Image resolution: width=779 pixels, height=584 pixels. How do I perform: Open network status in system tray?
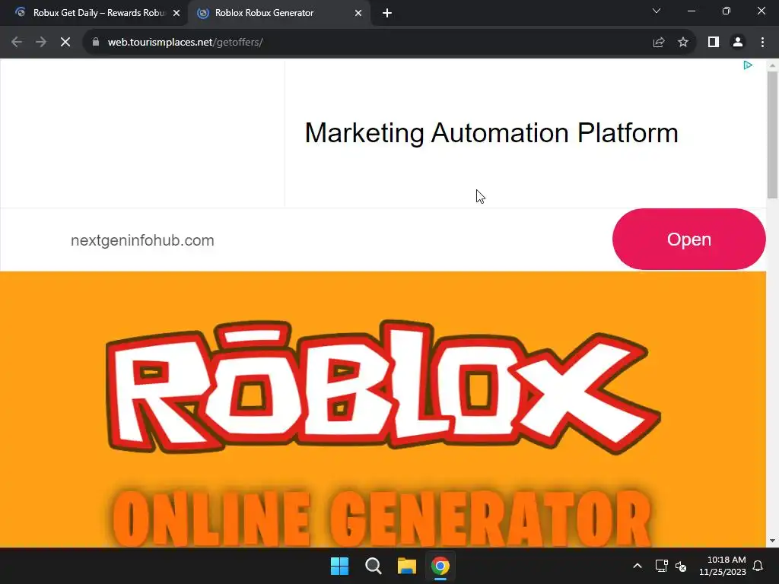click(x=661, y=566)
